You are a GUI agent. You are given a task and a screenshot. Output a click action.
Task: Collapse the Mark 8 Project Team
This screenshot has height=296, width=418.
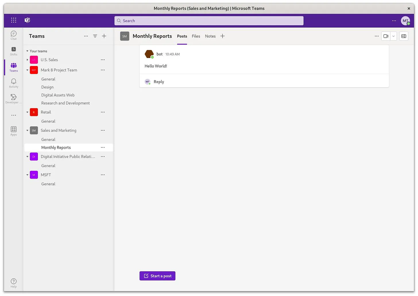[27, 70]
